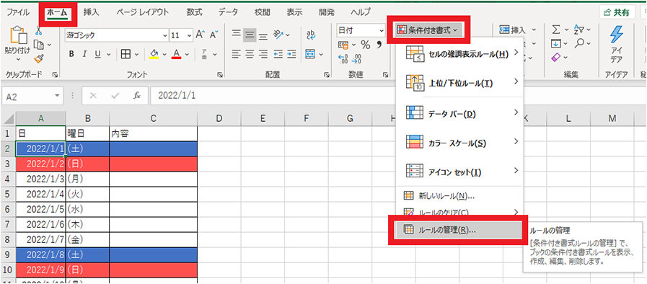Click the Cut scissors icon
Image resolution: width=647 pixels, height=284 pixels.
tap(39, 30)
